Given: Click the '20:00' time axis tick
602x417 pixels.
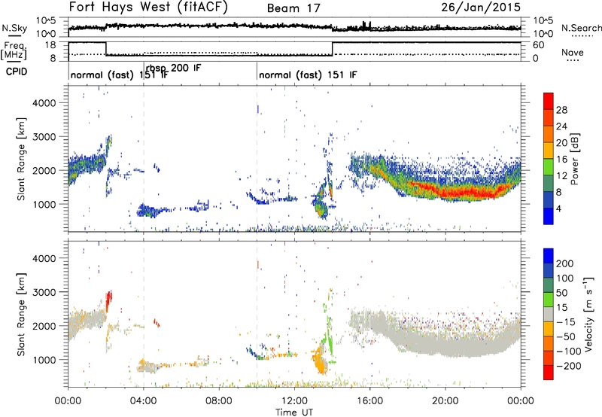Looking at the screenshot, I should click(445, 401).
